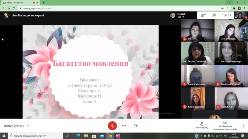Screen dimensions: 248x139
Task: Toggle the microphone mute button
Action: click(x=112, y=126)
